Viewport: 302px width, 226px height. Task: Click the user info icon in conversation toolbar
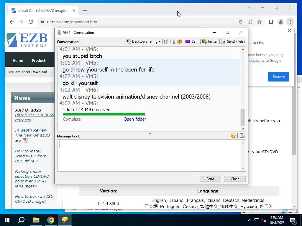(173, 41)
